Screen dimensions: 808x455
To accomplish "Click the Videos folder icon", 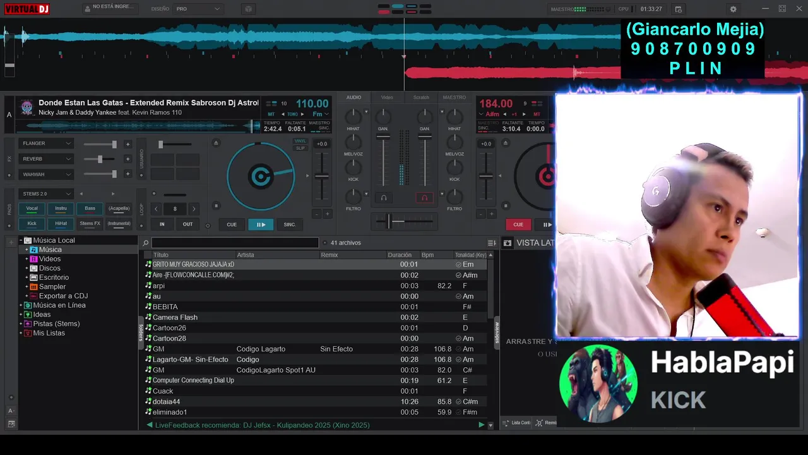I will pos(33,259).
